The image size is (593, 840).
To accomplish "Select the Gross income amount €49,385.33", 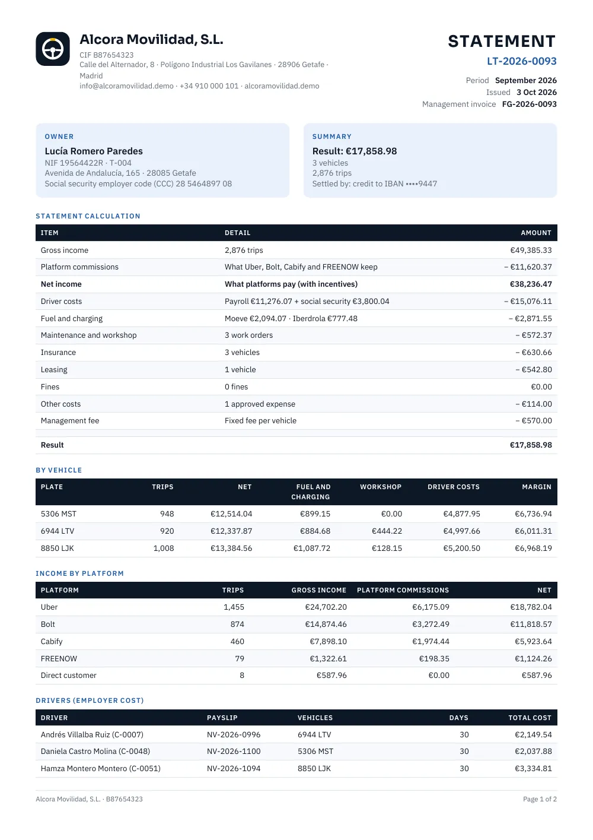I will coord(531,251).
